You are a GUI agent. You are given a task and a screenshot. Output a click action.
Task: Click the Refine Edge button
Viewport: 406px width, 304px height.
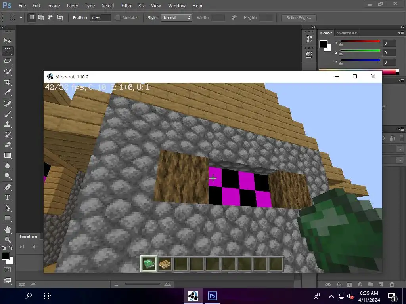tap(299, 17)
